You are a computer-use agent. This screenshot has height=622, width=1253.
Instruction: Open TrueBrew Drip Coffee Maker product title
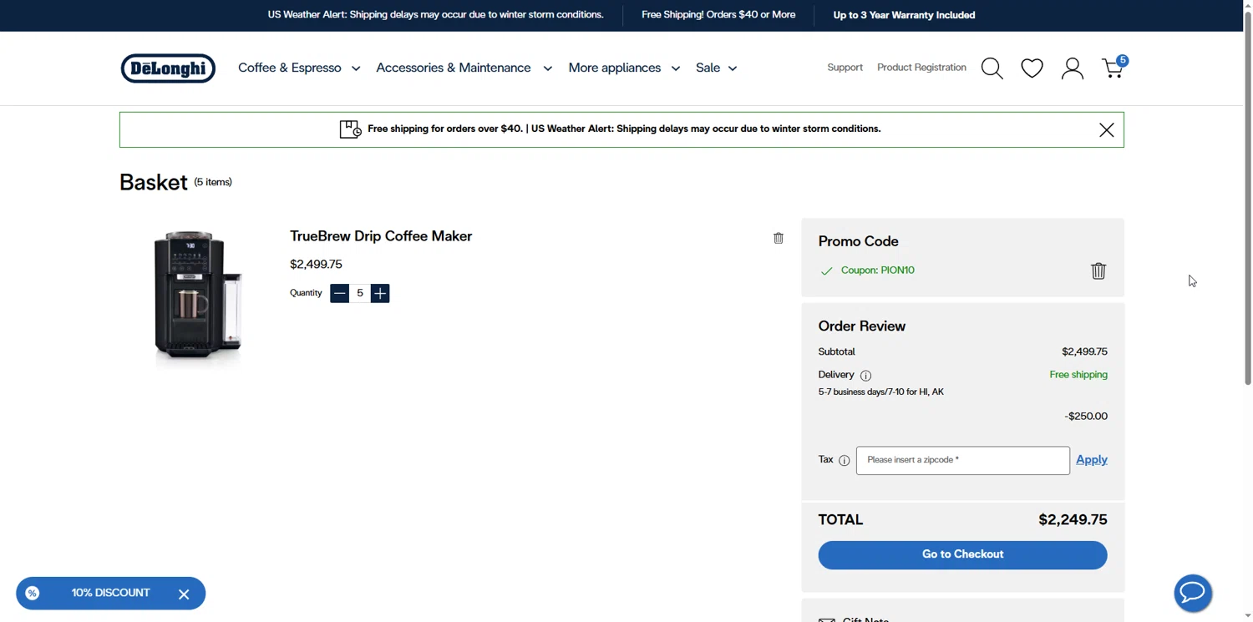click(x=381, y=236)
